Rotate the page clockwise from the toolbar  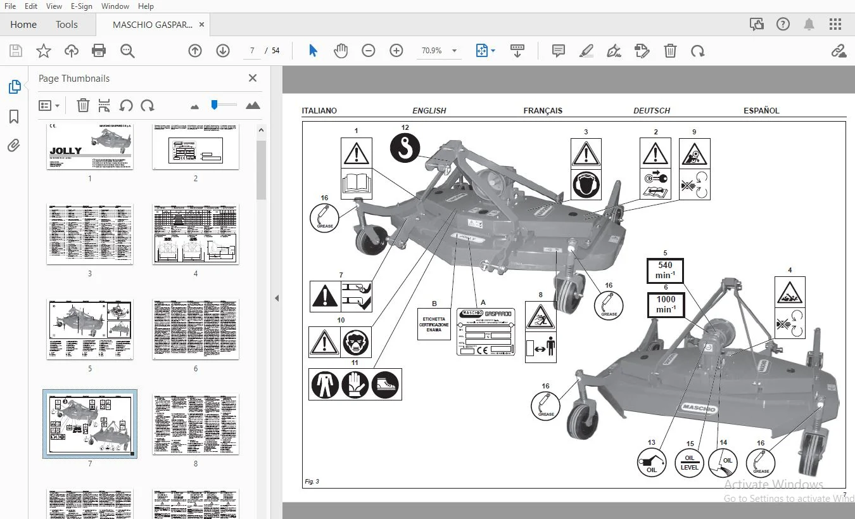coord(698,51)
